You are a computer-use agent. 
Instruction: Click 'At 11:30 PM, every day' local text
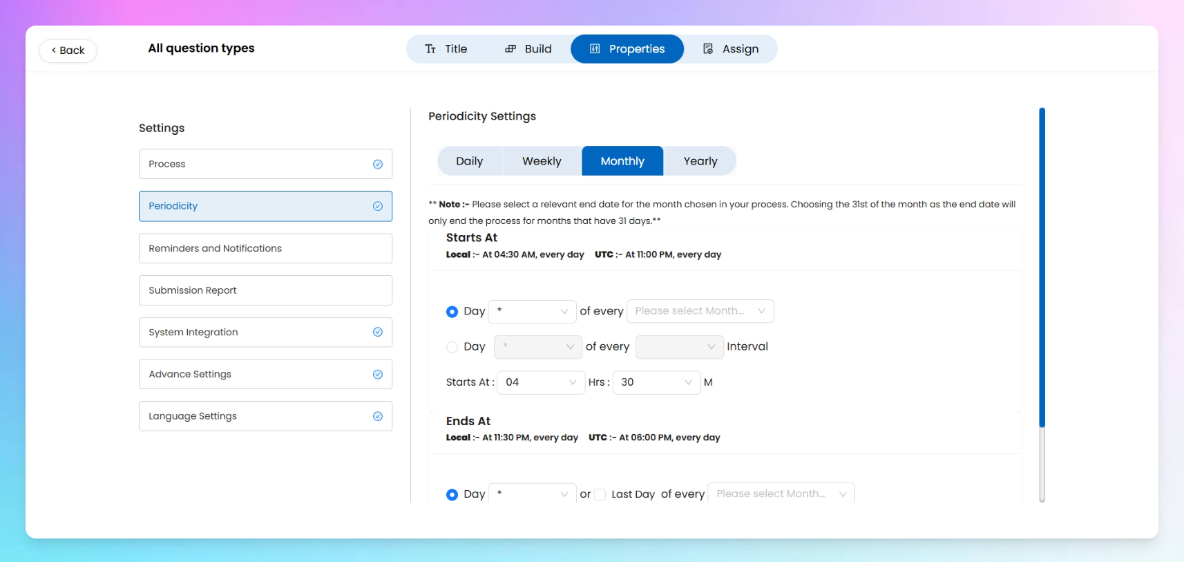[x=530, y=438]
